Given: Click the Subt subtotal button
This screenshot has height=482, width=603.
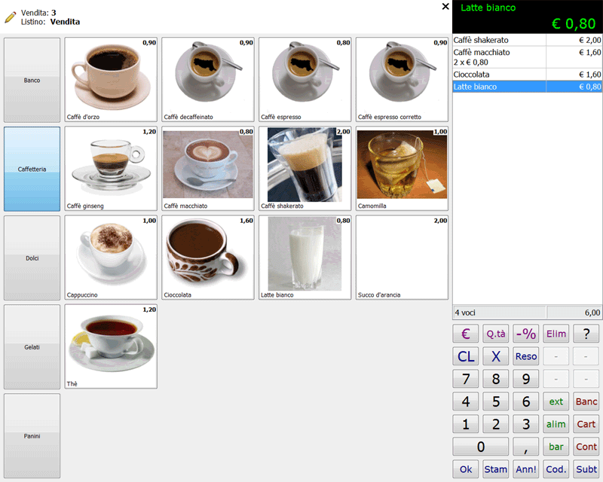Looking at the screenshot, I should (x=586, y=469).
